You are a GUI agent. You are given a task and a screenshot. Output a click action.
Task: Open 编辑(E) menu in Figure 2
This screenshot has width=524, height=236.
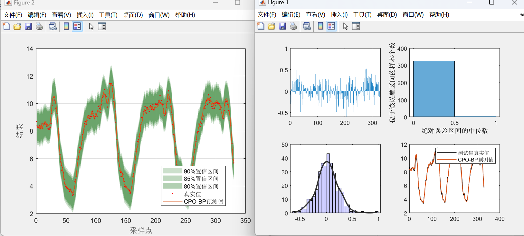[37, 15]
